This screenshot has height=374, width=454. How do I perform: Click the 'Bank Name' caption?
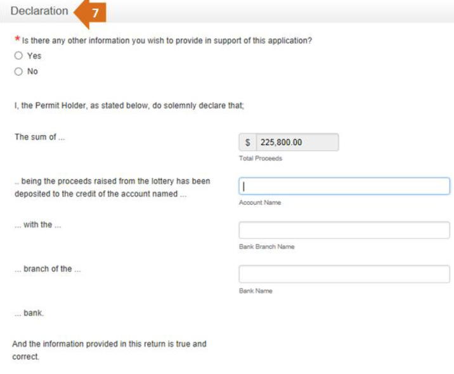coord(256,291)
